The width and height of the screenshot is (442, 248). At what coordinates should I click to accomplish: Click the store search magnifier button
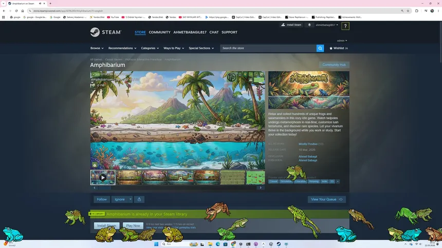[x=320, y=48]
